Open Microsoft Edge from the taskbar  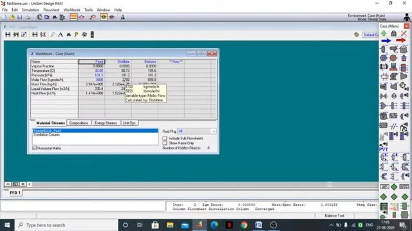[x=214, y=225]
